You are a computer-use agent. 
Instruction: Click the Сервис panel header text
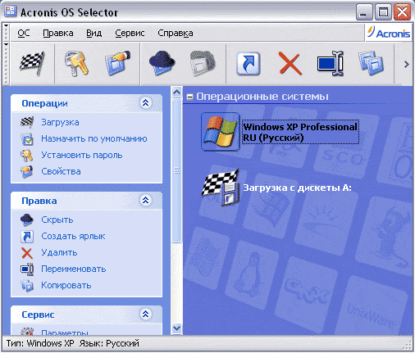(x=38, y=315)
